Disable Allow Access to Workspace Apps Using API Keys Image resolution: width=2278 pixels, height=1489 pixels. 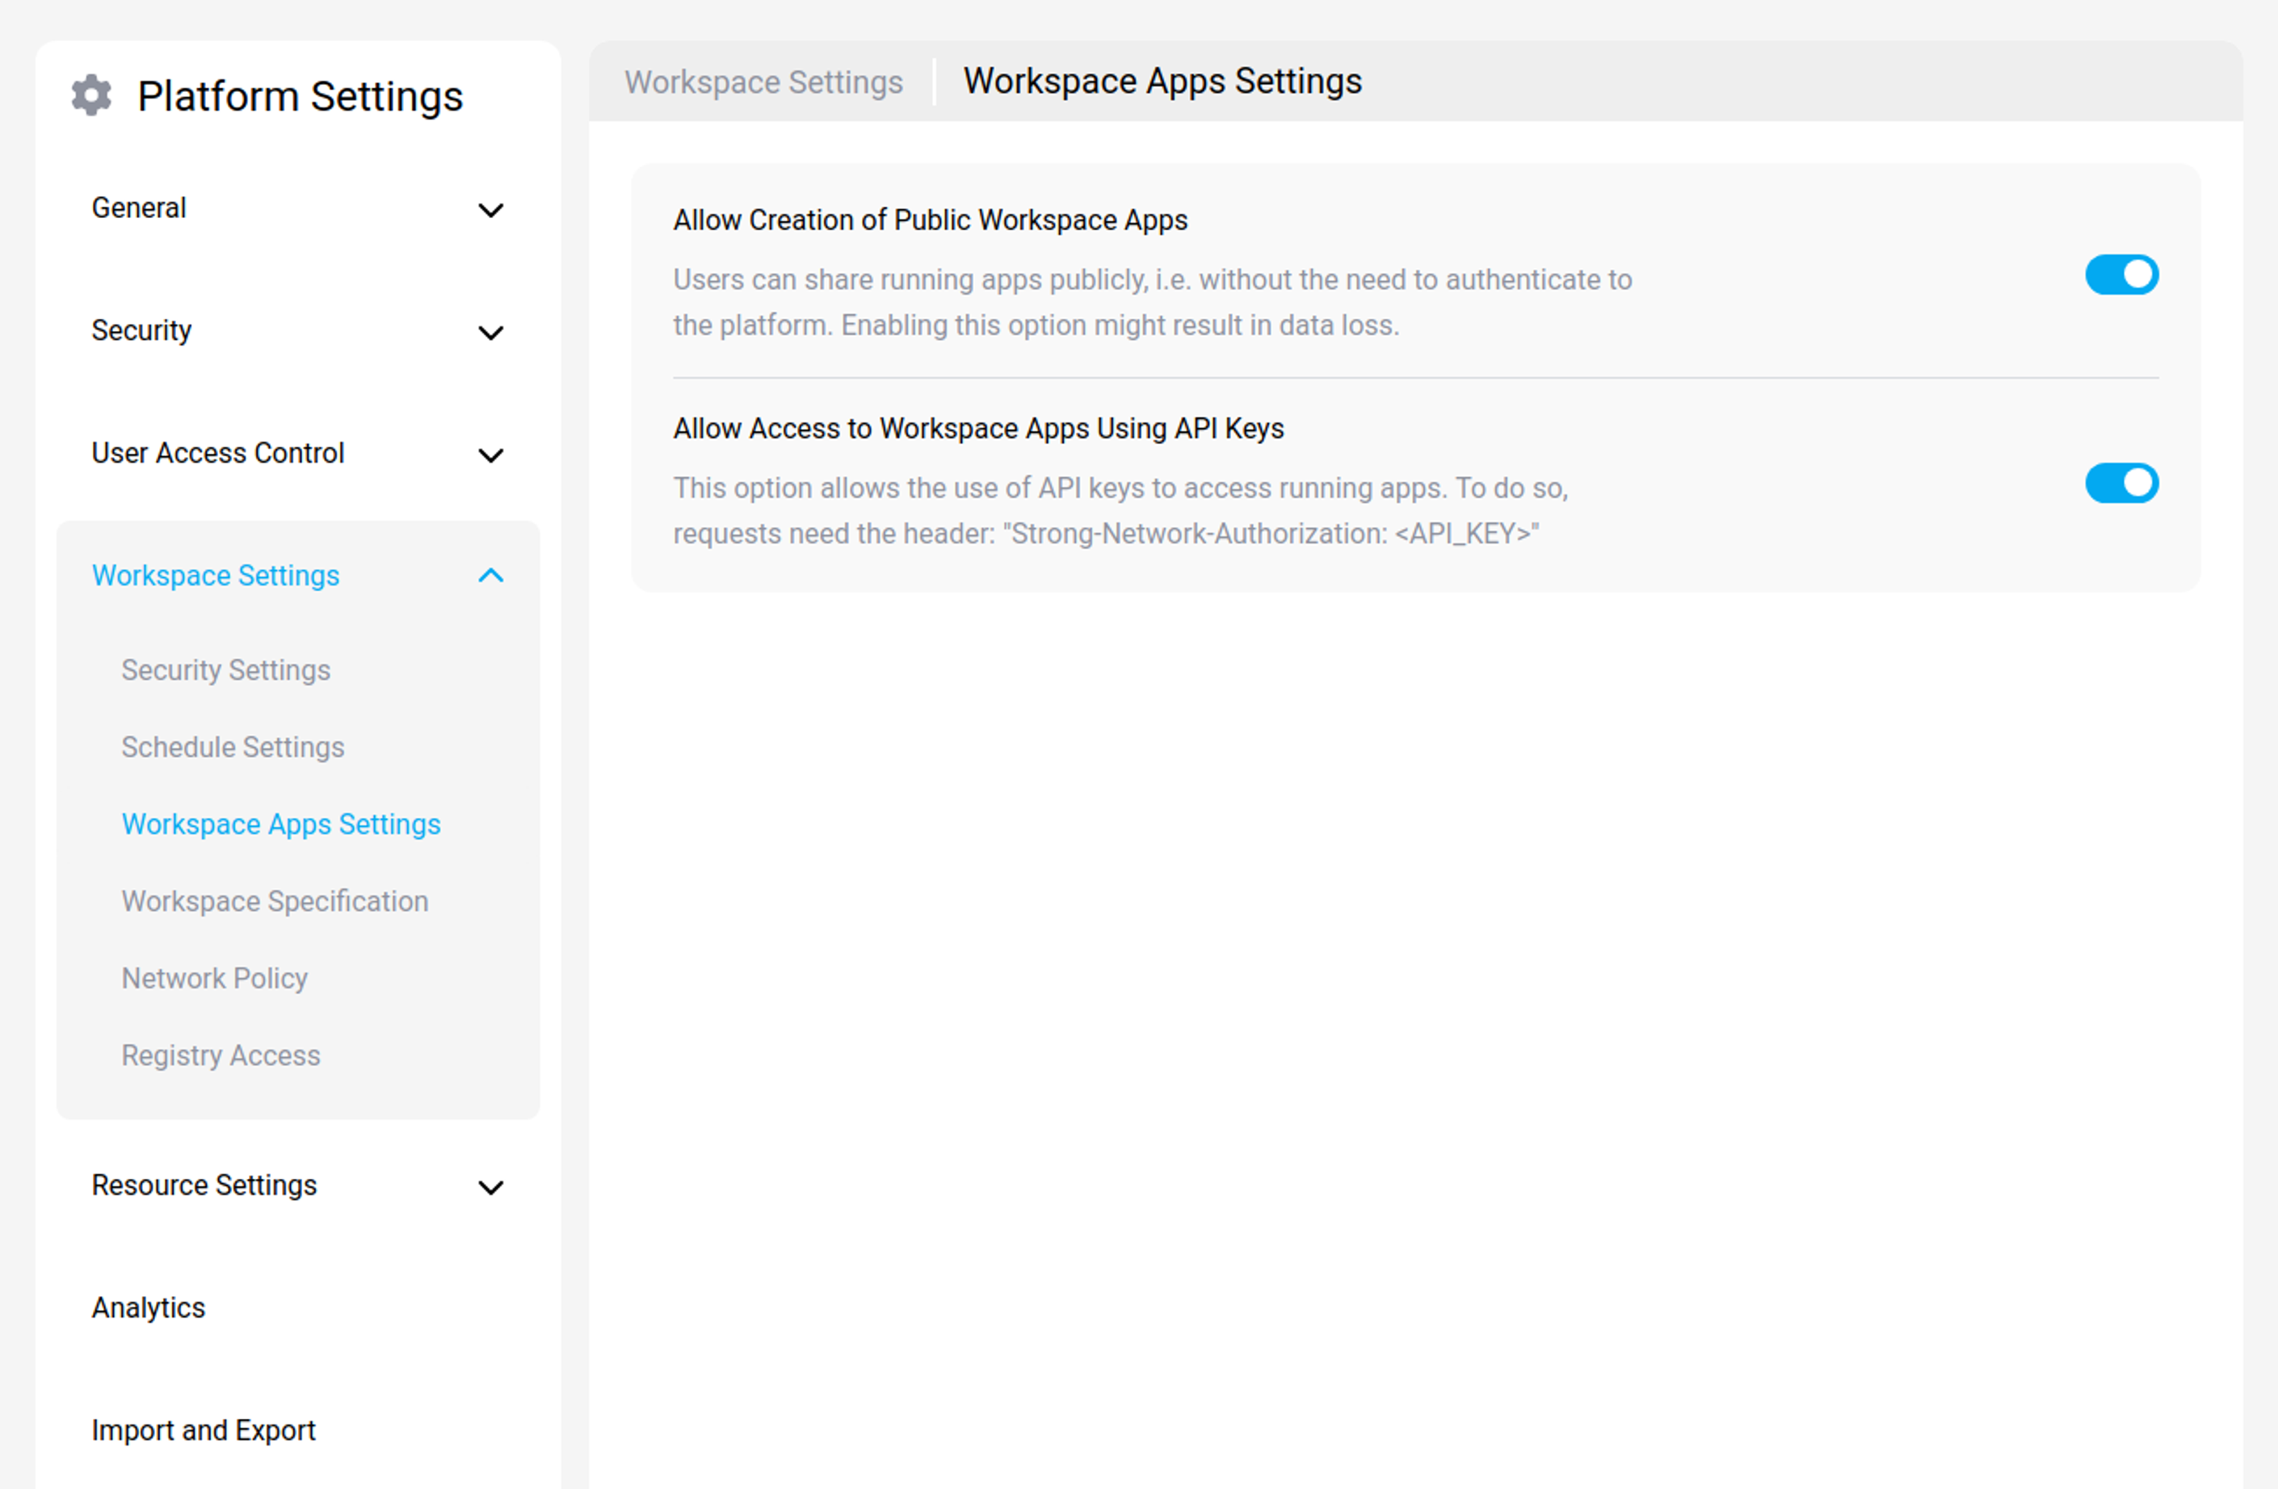point(2121,483)
